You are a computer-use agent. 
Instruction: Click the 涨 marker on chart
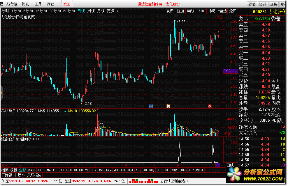coord(210,106)
